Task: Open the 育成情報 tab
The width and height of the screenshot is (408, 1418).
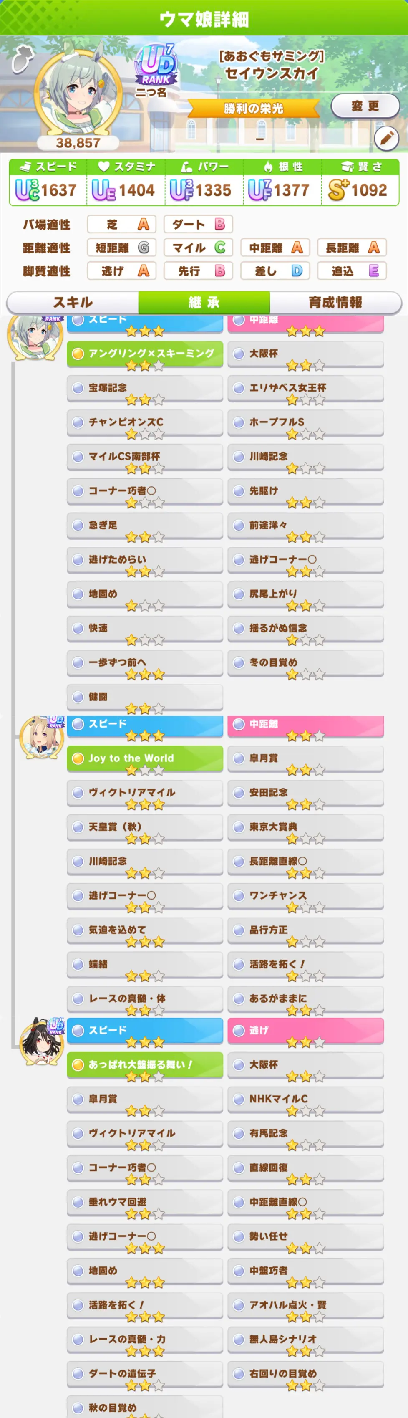Action: coord(335,302)
